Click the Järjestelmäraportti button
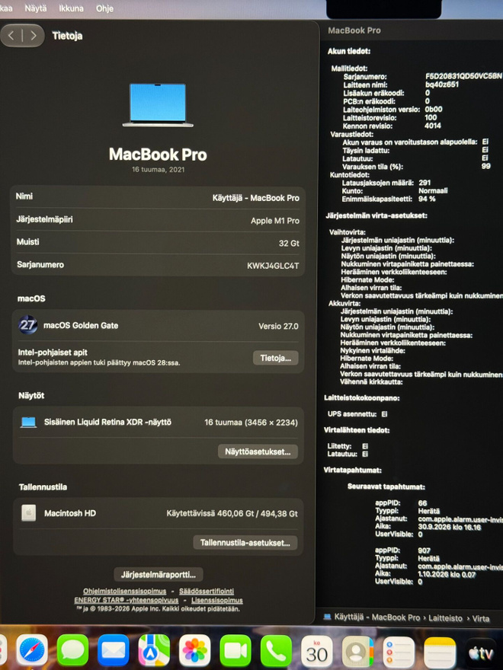503x670 pixels. 159,574
